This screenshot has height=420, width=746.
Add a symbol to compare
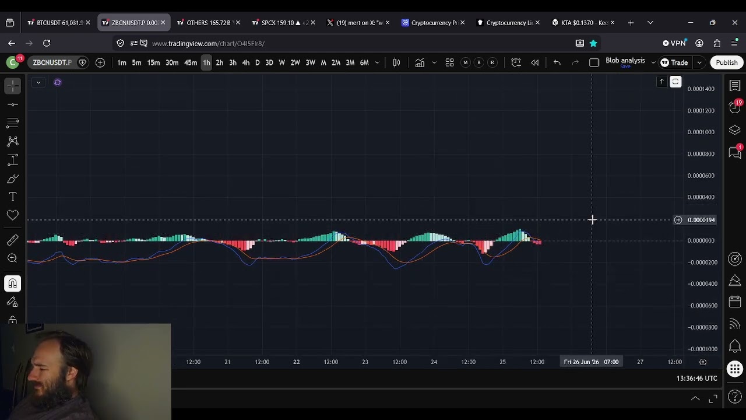pyautogui.click(x=100, y=62)
